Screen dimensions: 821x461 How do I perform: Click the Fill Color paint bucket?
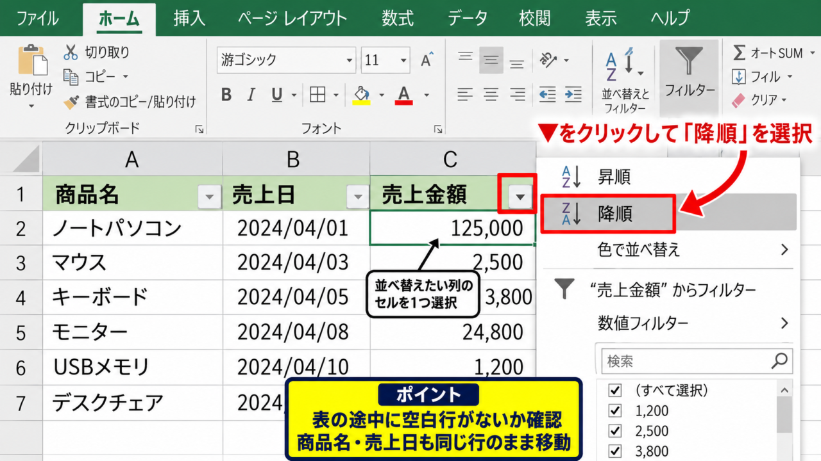(362, 95)
